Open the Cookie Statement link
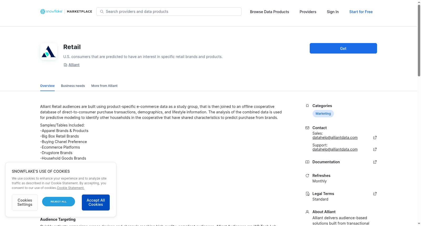This screenshot has width=421, height=226. coord(71,188)
